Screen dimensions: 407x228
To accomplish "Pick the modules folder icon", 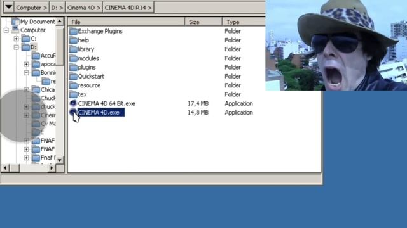I will 73,58.
